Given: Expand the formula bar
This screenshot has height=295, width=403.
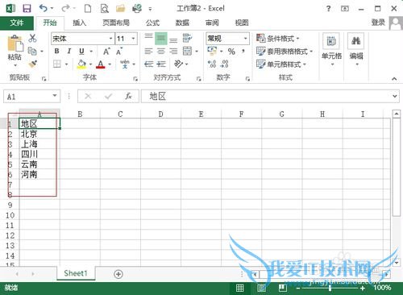Looking at the screenshot, I should pyautogui.click(x=394, y=96).
